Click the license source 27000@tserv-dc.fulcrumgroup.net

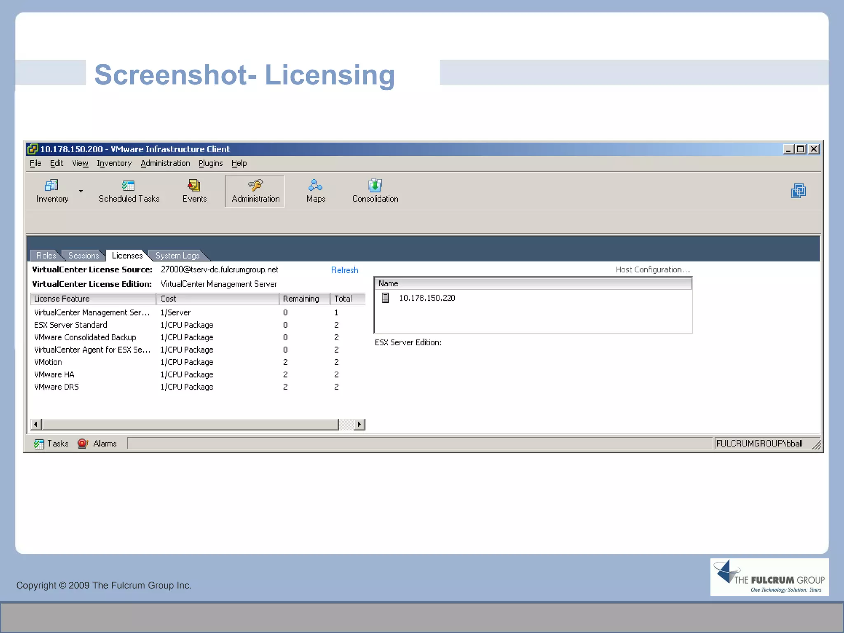219,270
